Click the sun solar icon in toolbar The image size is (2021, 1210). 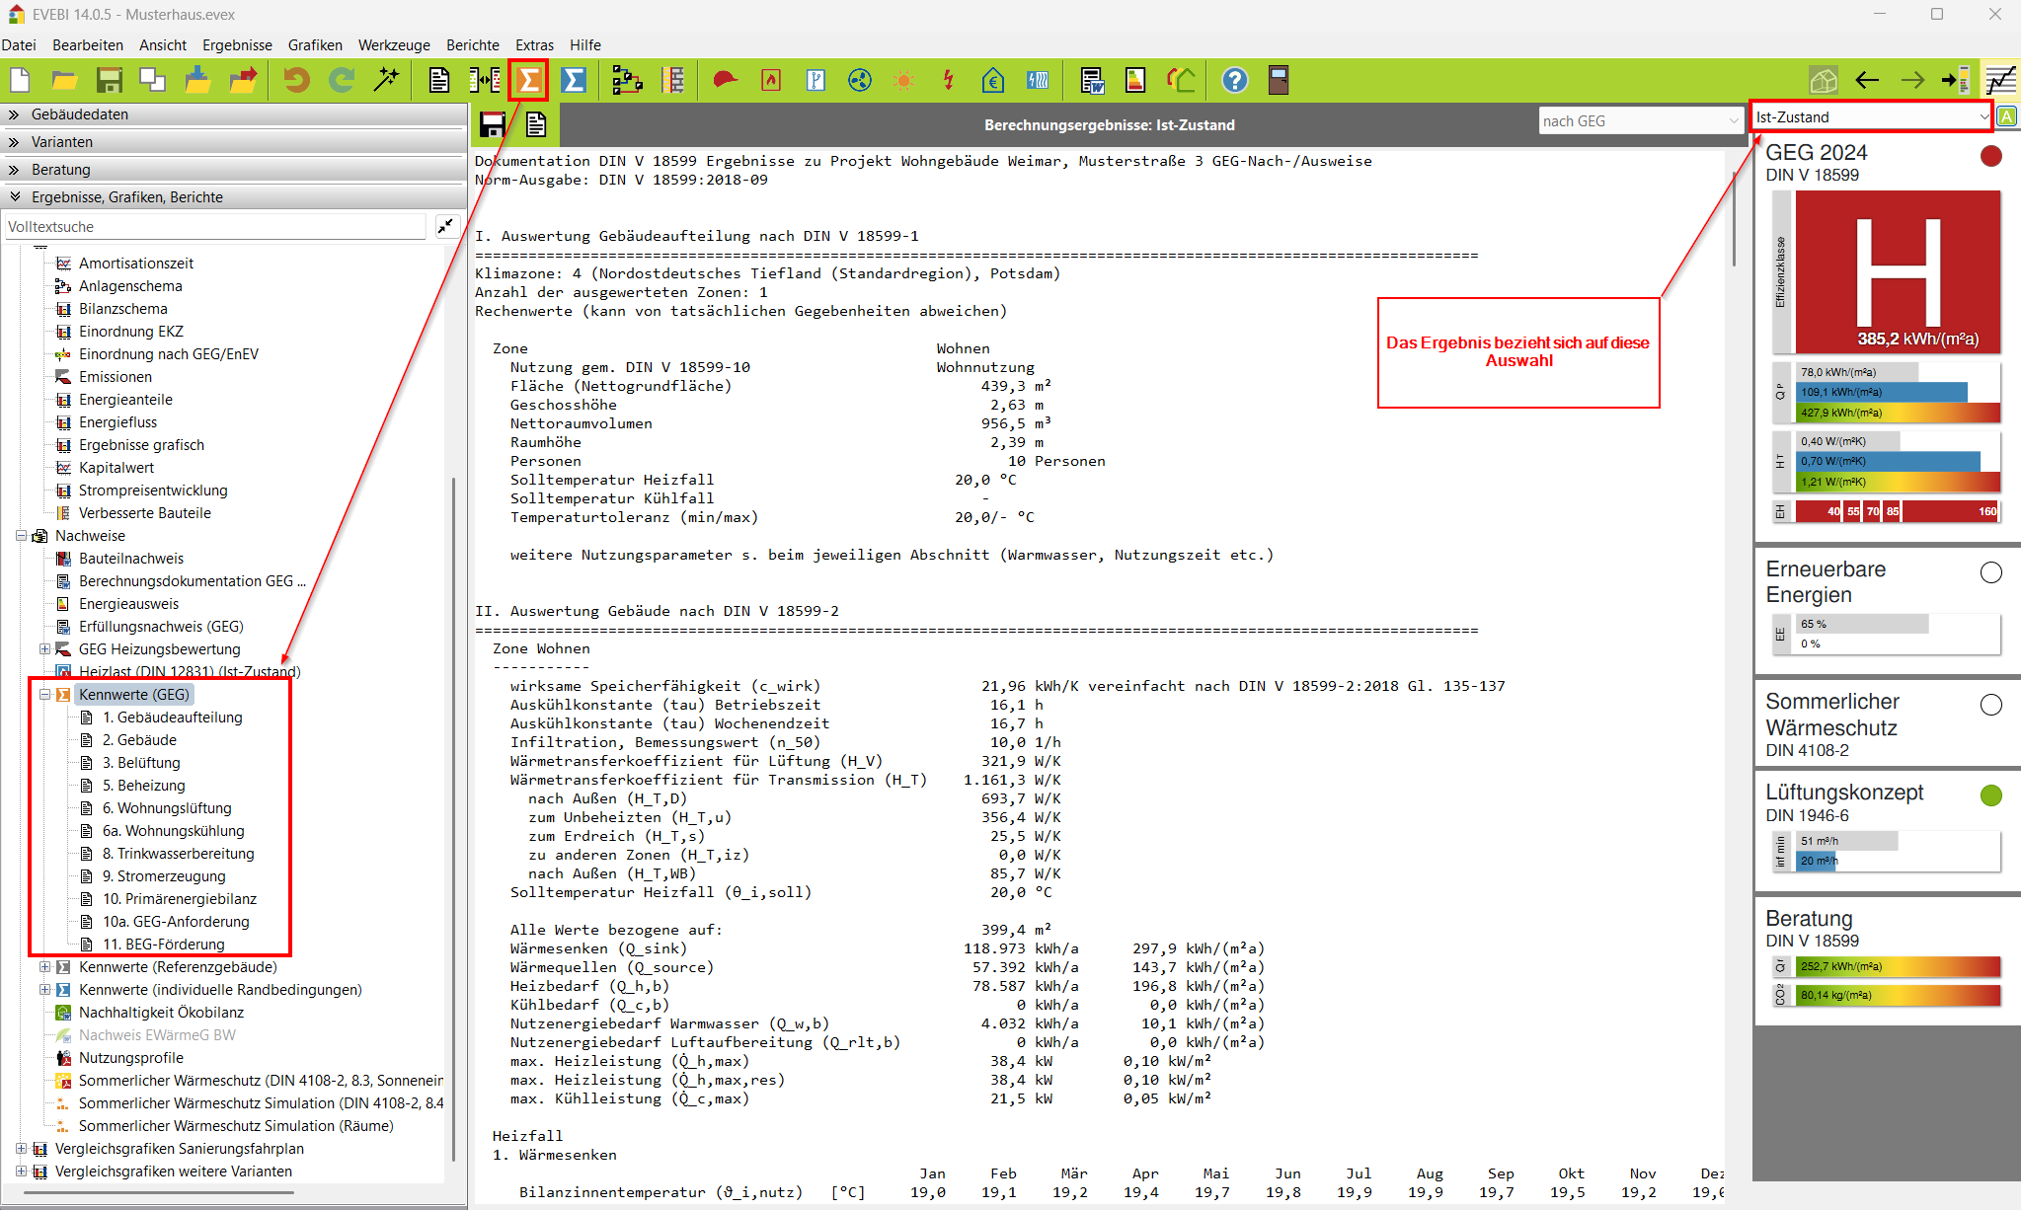tap(903, 80)
